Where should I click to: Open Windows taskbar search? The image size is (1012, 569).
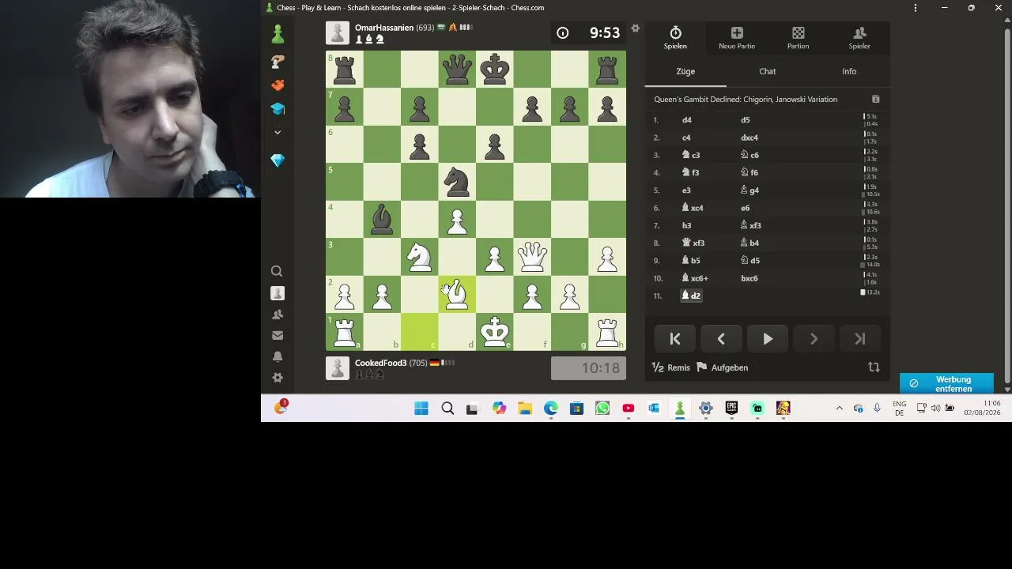click(x=447, y=409)
